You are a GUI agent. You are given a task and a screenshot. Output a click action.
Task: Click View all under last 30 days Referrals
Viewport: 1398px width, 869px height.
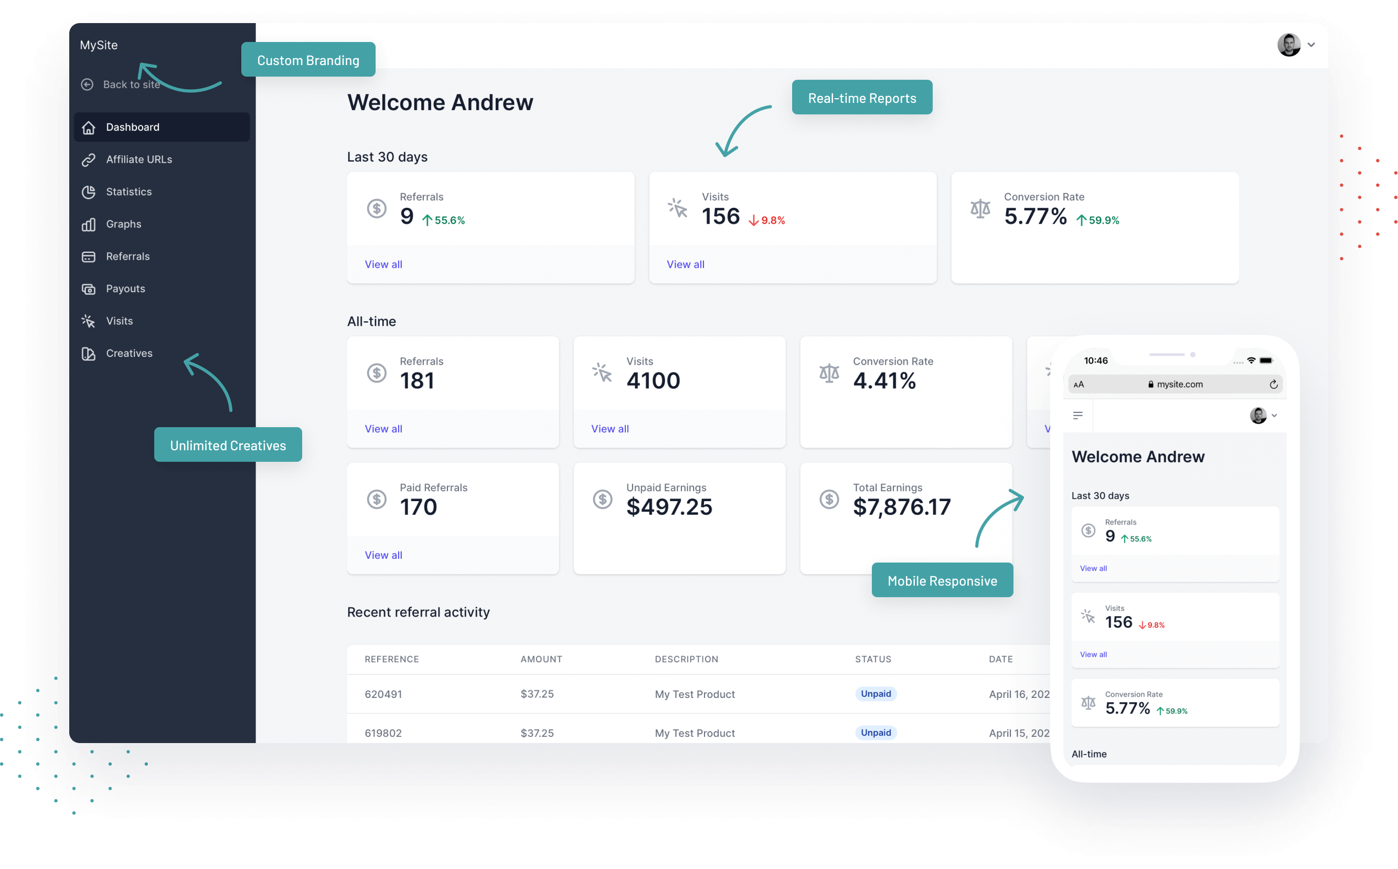(x=383, y=264)
